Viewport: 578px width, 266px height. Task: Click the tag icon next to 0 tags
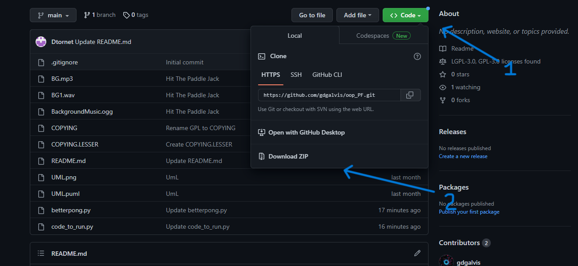click(x=126, y=15)
